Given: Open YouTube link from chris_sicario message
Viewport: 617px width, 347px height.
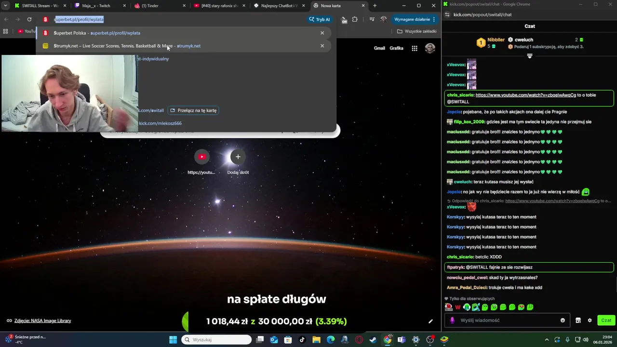Looking at the screenshot, I should 525,95.
